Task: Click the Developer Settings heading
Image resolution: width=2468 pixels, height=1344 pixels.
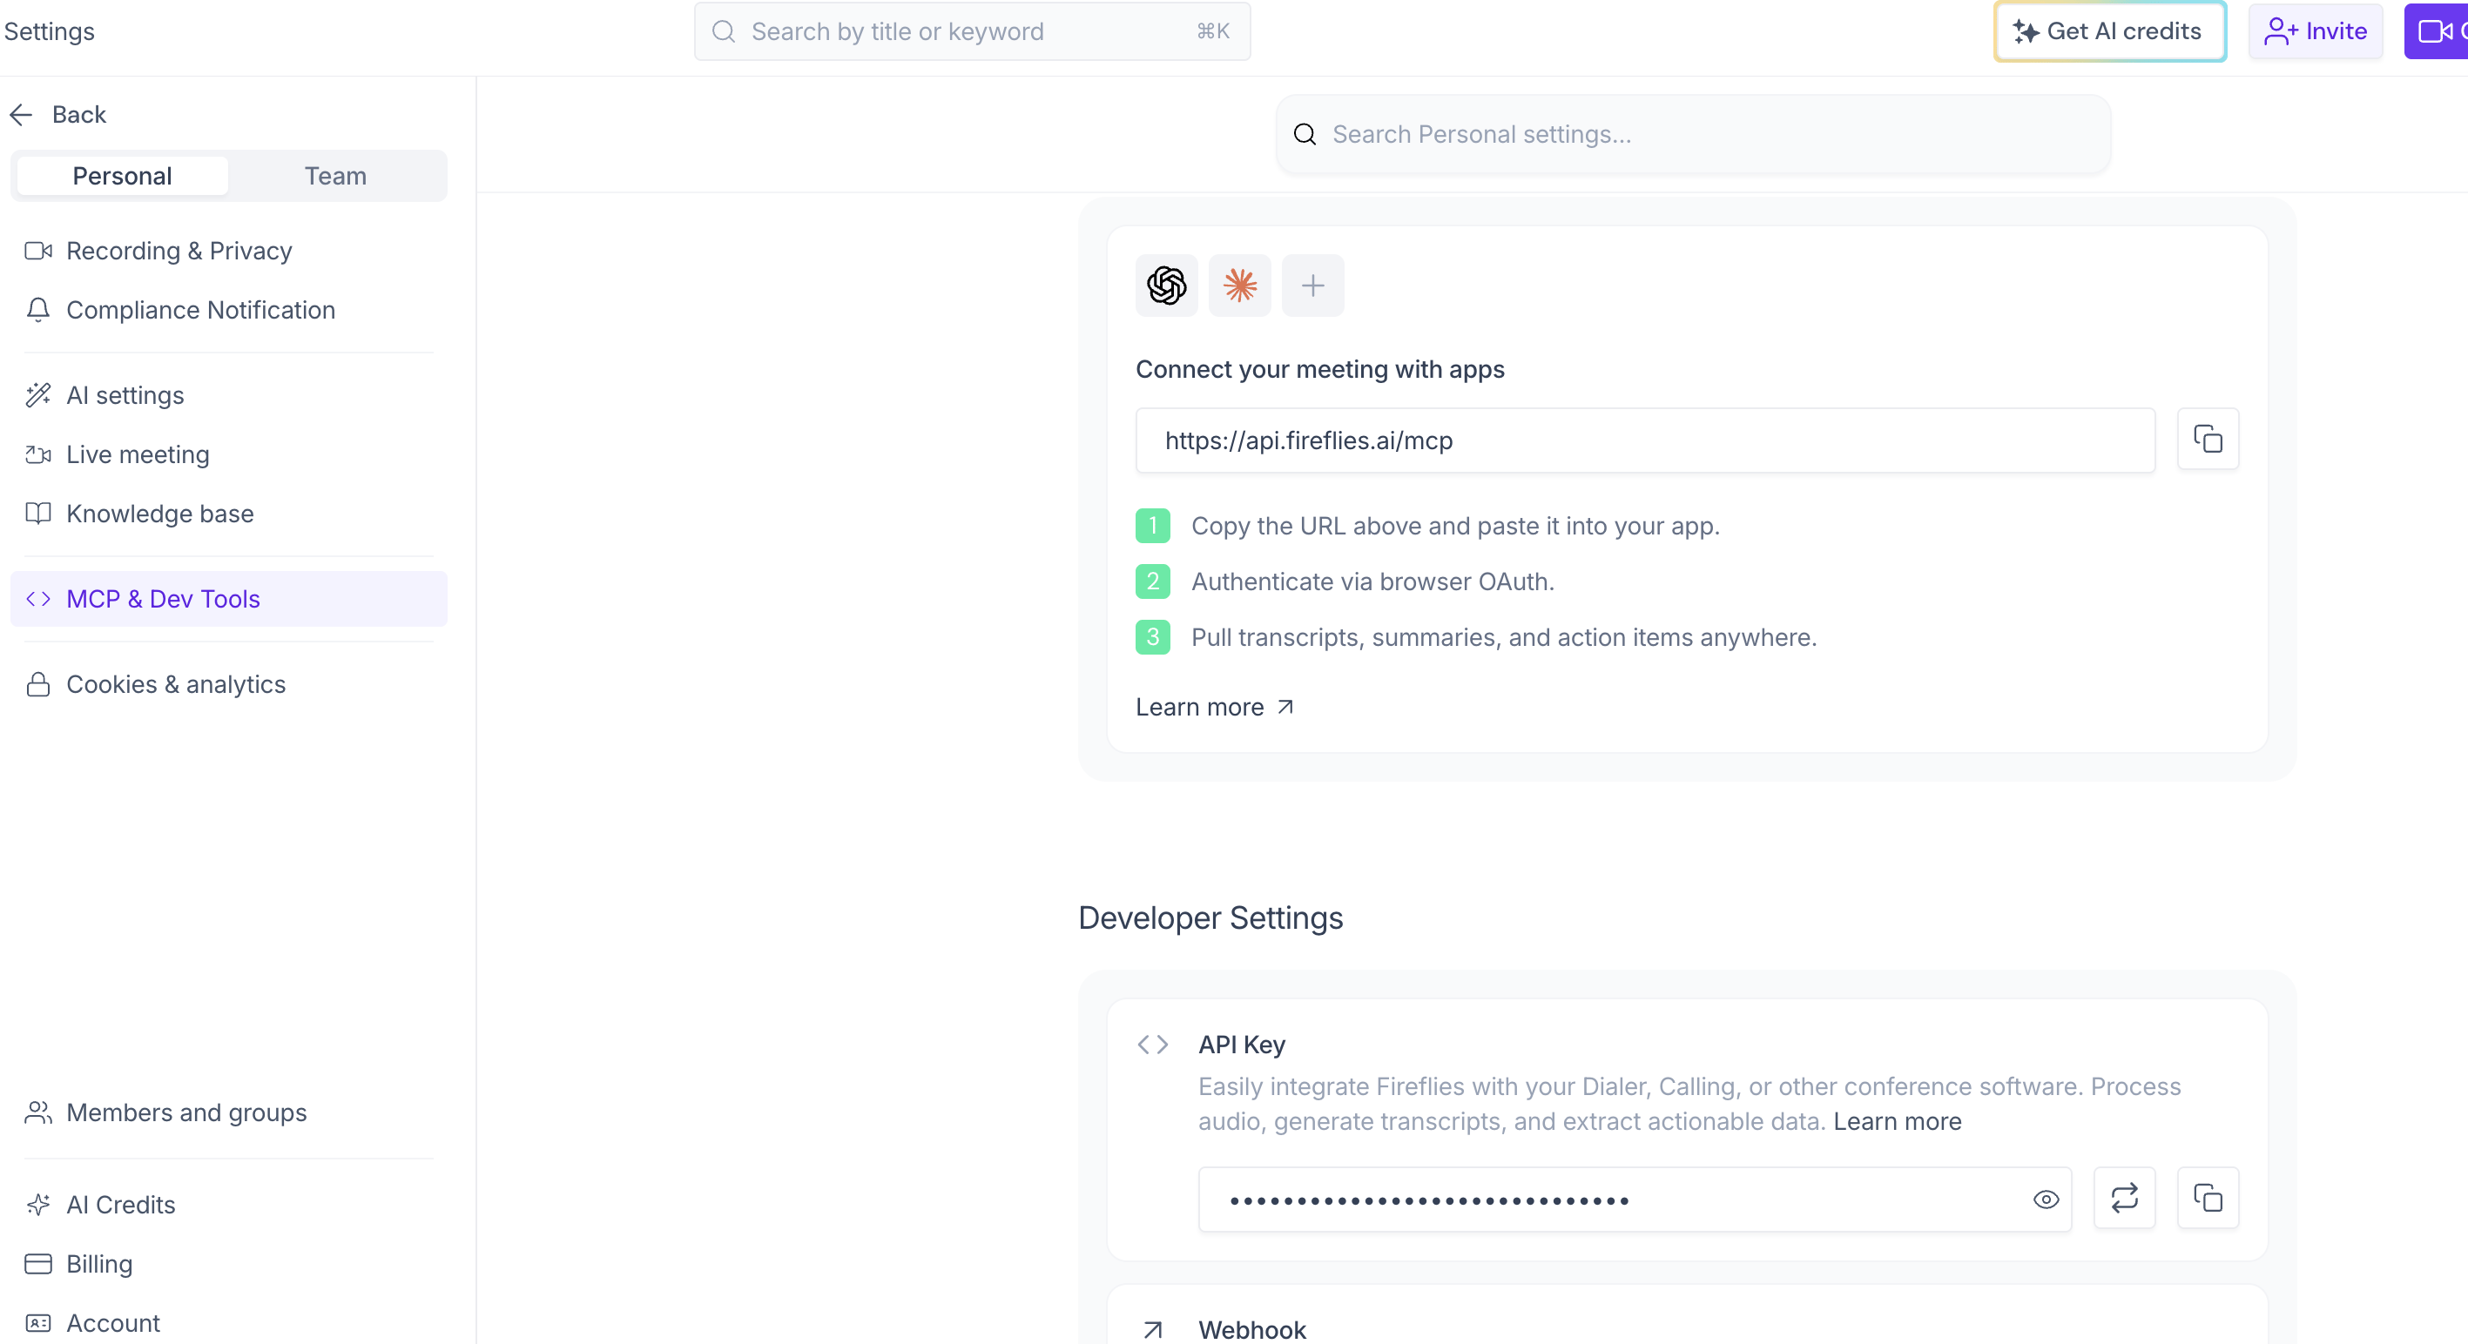Action: tap(1210, 917)
